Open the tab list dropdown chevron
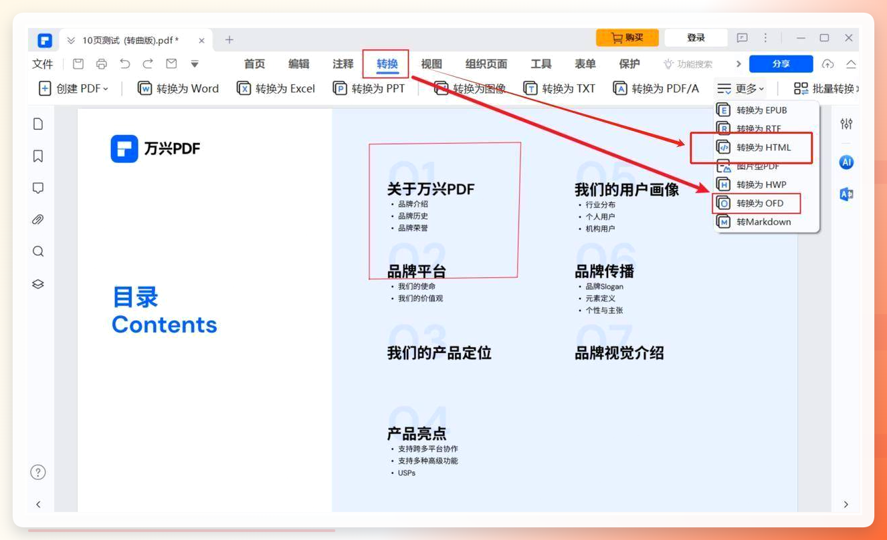This screenshot has width=887, height=540. coord(71,41)
